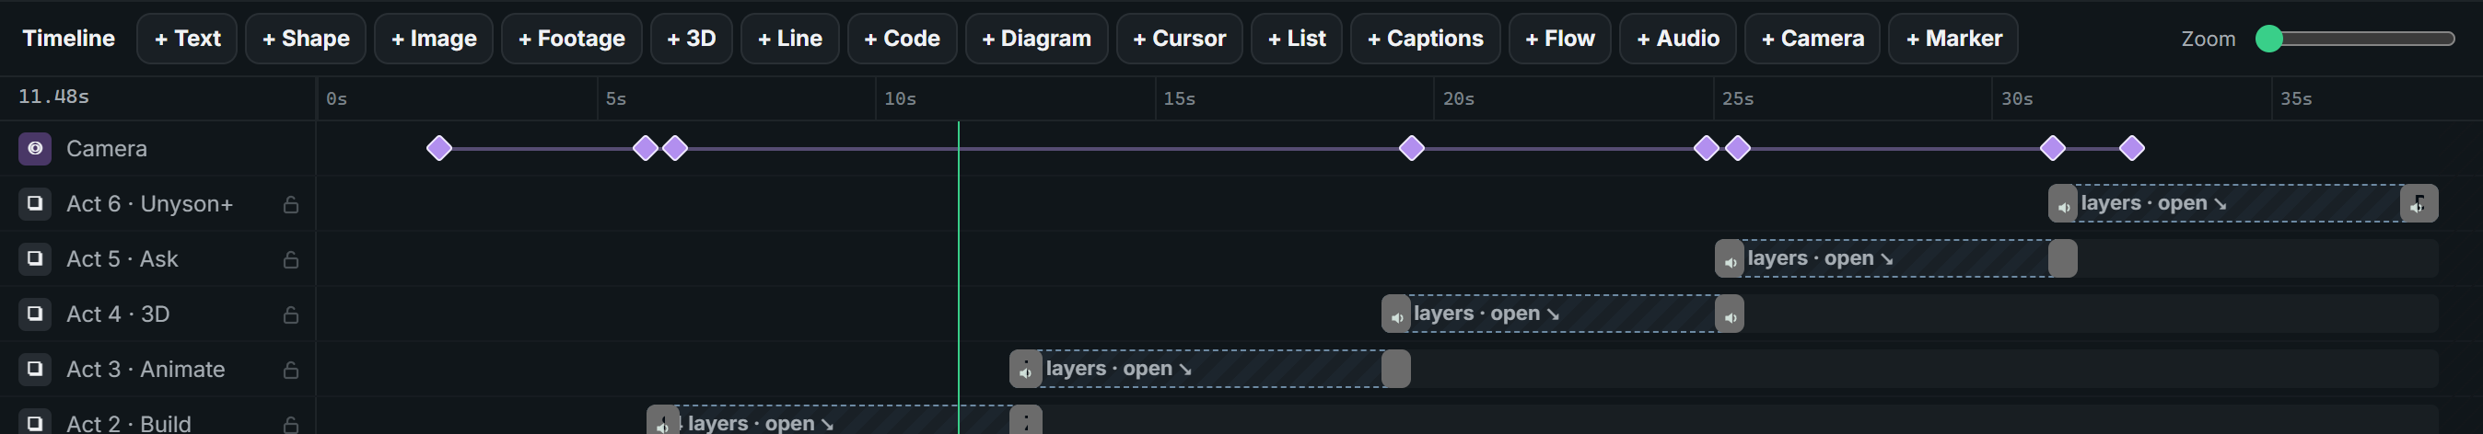Viewport: 2483px width, 434px height.
Task: Toggle the lock on Act 3 · Animate
Action: (x=290, y=370)
